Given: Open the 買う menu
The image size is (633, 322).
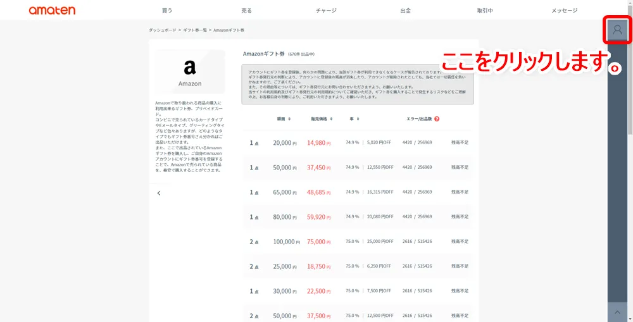Looking at the screenshot, I should 167,11.
